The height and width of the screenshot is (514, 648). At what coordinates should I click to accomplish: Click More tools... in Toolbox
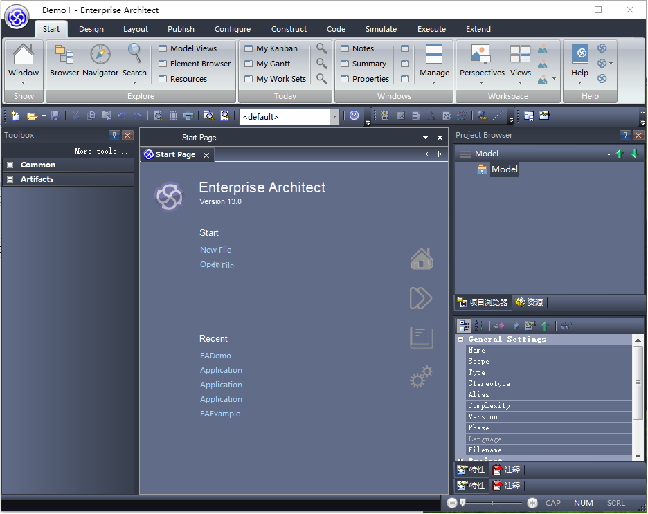pyautogui.click(x=101, y=151)
